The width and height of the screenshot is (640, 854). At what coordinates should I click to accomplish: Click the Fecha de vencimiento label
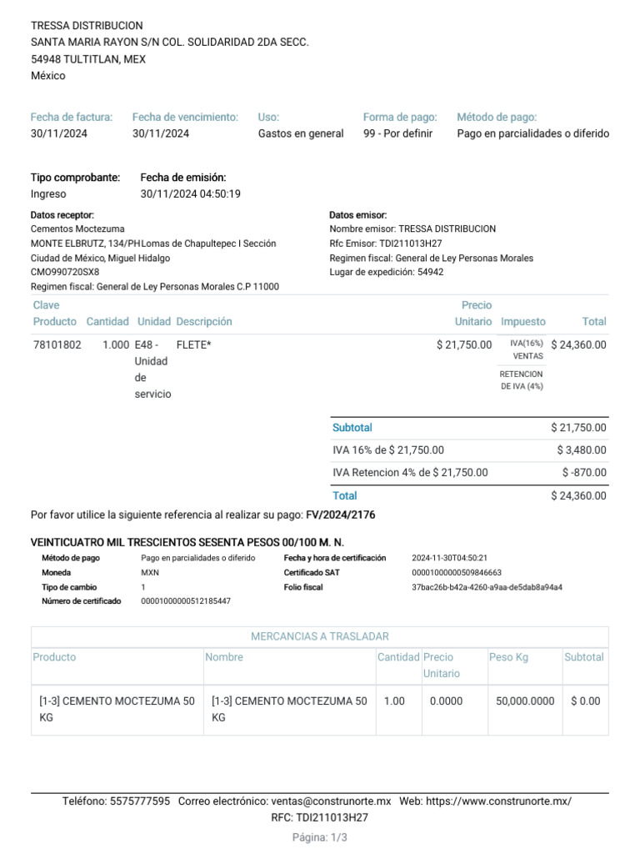tap(185, 117)
